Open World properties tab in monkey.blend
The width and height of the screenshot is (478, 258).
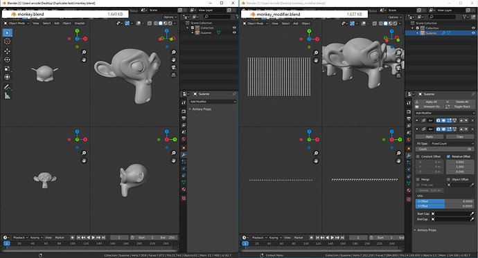coord(184,139)
